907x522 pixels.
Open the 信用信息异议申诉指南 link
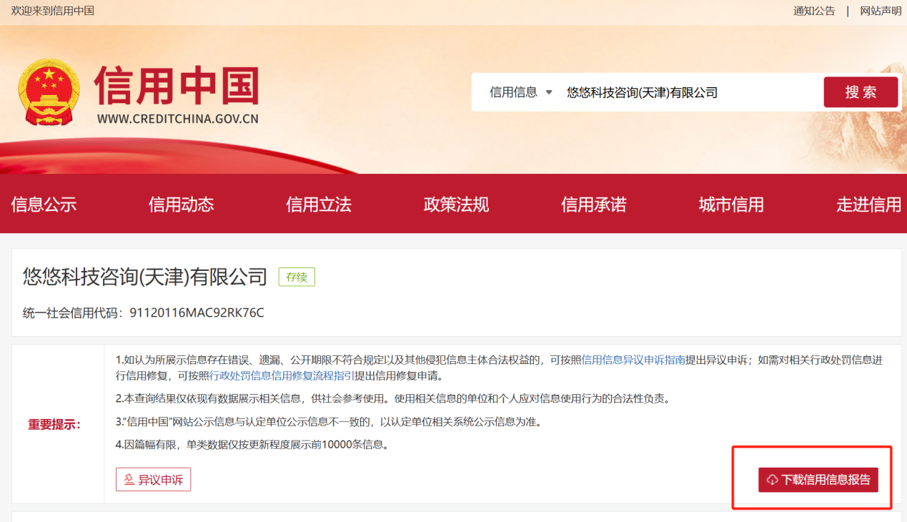633,360
